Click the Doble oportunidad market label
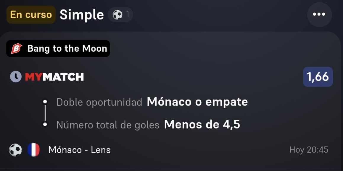 pyautogui.click(x=99, y=102)
